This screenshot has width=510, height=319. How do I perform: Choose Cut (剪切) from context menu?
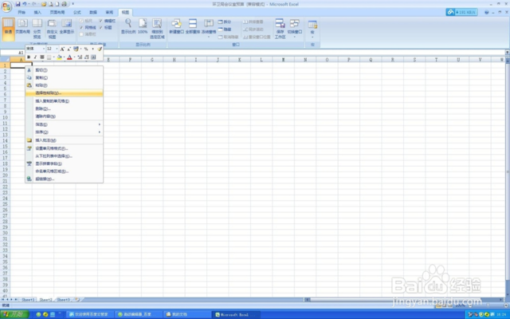[x=64, y=70]
